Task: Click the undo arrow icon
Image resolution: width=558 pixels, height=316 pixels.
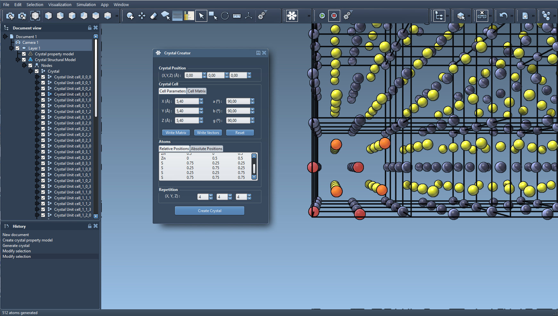Action: tap(503, 16)
